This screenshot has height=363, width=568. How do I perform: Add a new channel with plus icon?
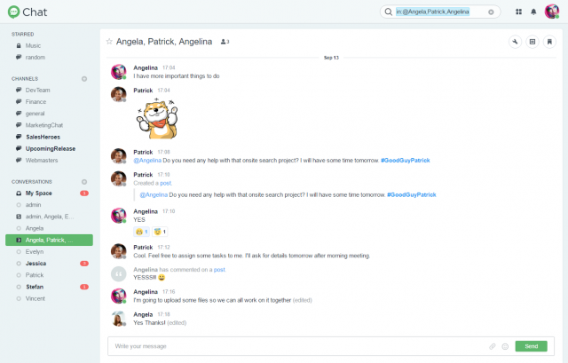[x=84, y=78]
